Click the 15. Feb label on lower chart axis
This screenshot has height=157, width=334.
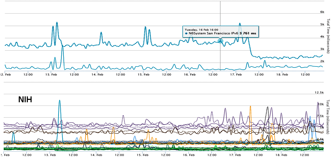click(143, 155)
